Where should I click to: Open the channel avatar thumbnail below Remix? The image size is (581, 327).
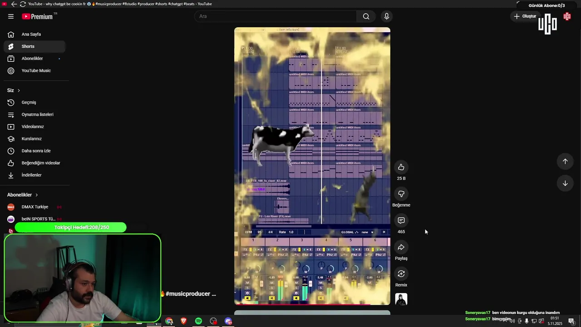[x=401, y=299]
